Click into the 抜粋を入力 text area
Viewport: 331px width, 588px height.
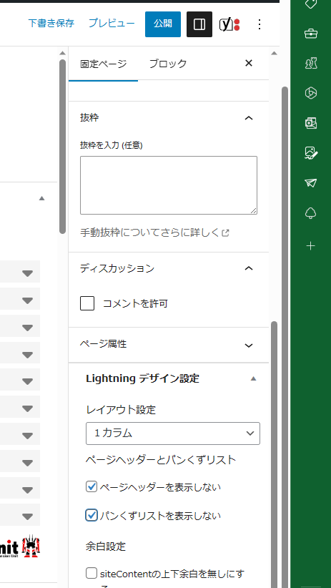point(169,185)
